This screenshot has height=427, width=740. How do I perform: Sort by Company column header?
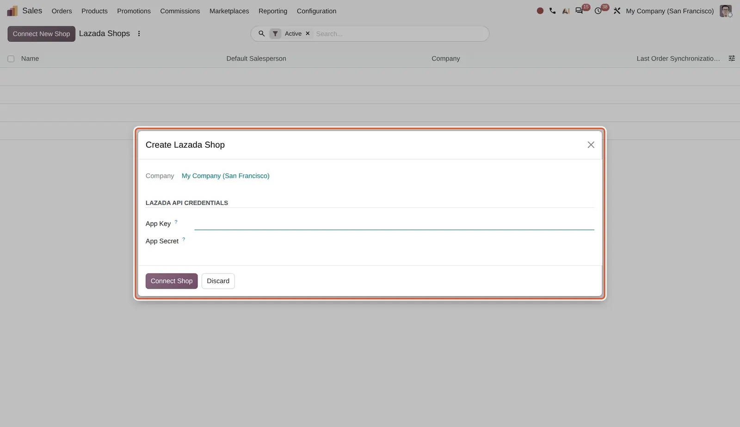click(446, 58)
